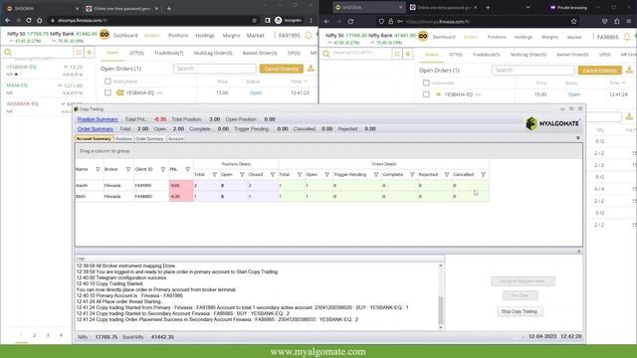637x358 pixels.
Task: Open Holdings menu in right browser
Action: coord(524,37)
